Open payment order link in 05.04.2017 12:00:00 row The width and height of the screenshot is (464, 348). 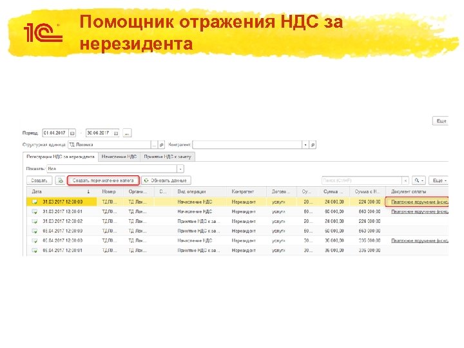pyautogui.click(x=420, y=240)
